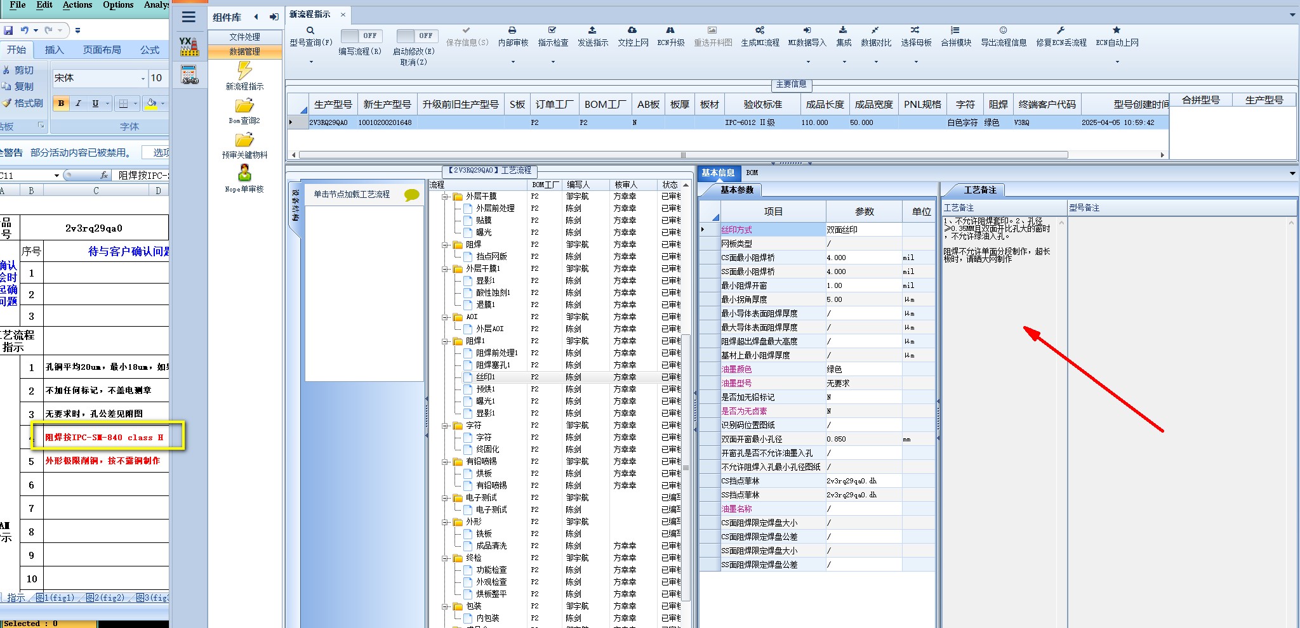Collapse the 外层干膜 tree node
Screen dimensions: 1300x628
(x=446, y=197)
